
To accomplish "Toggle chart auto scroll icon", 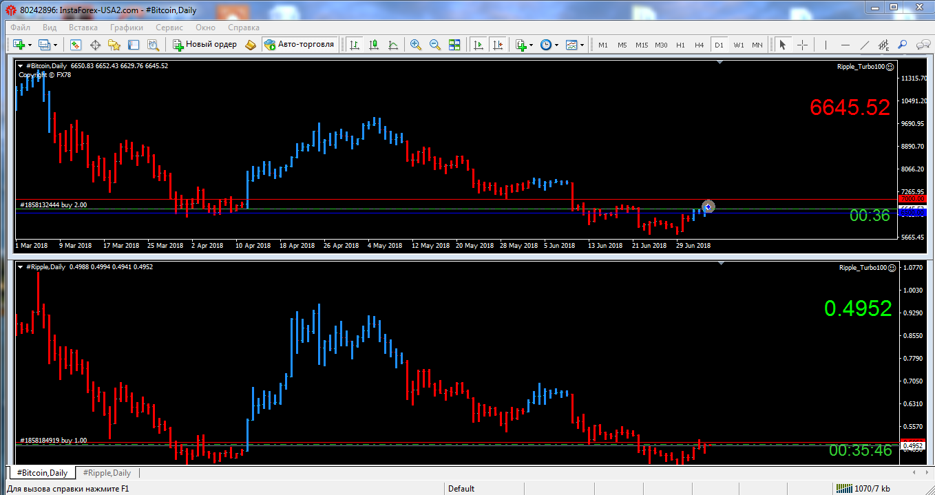I will (477, 45).
